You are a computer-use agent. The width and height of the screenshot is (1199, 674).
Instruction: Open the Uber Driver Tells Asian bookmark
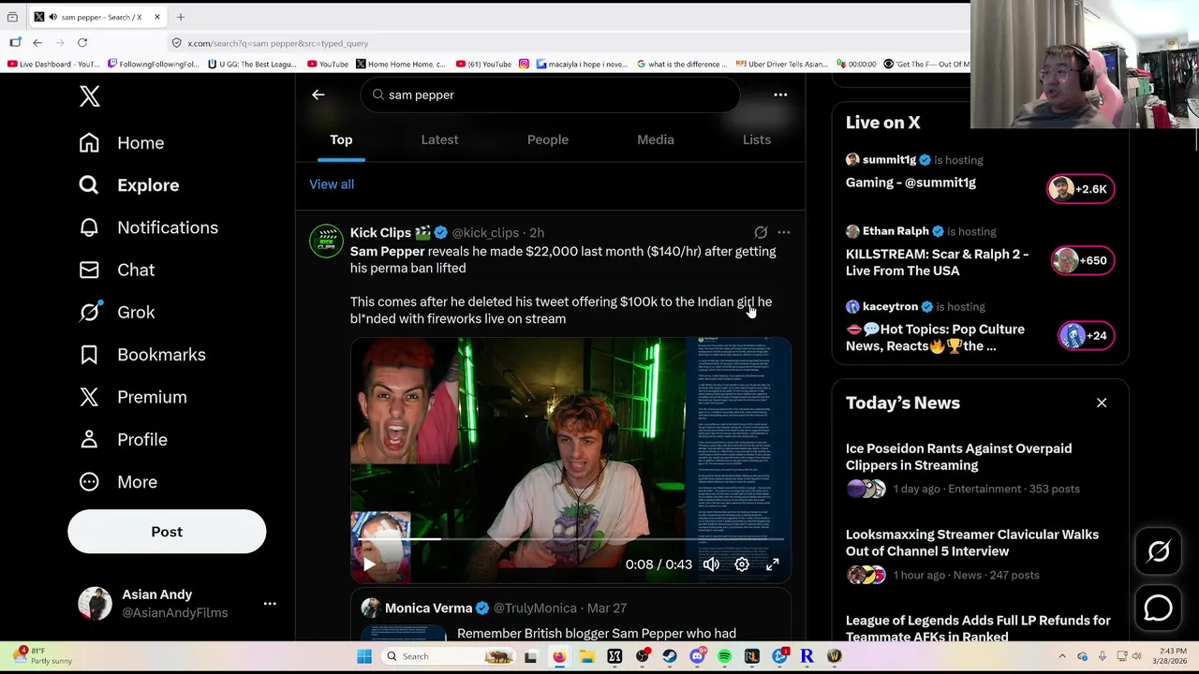tap(782, 64)
